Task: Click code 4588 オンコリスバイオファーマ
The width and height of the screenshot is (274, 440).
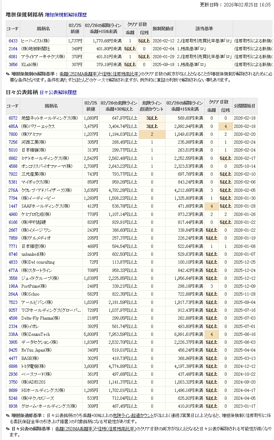Action: (x=13, y=166)
